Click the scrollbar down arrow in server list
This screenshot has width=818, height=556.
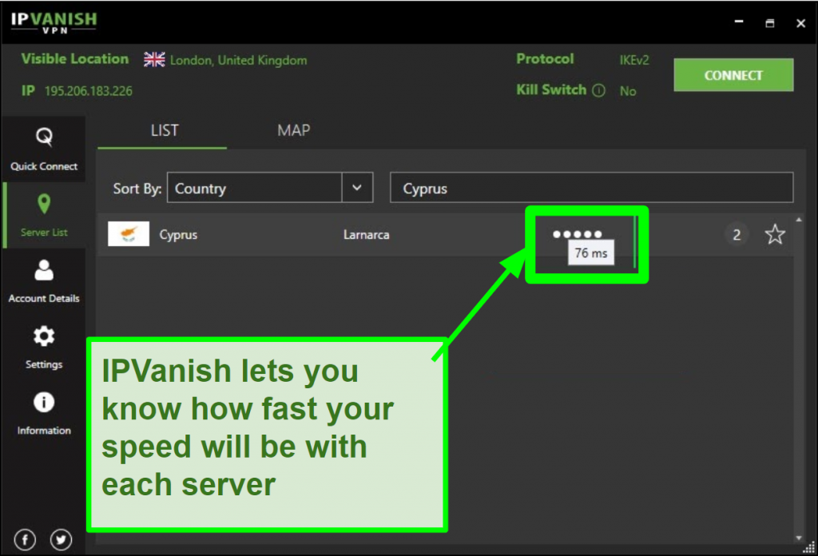(799, 538)
